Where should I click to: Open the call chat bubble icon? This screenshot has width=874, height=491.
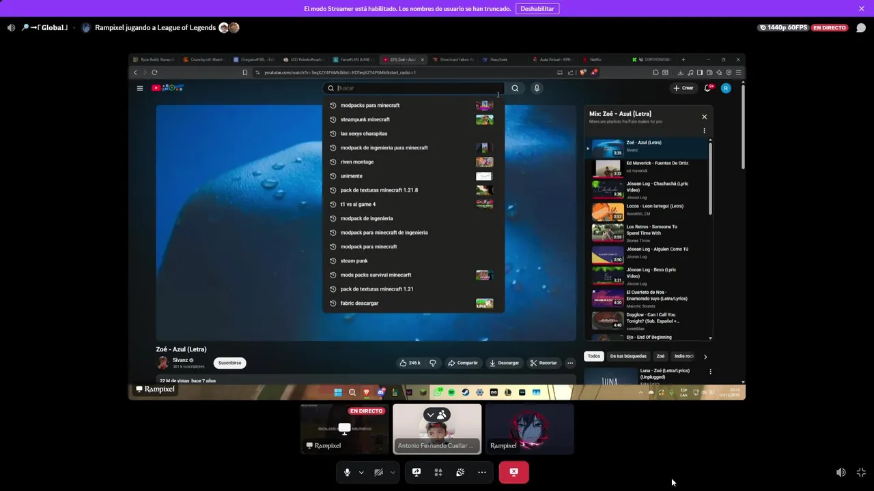click(x=861, y=28)
